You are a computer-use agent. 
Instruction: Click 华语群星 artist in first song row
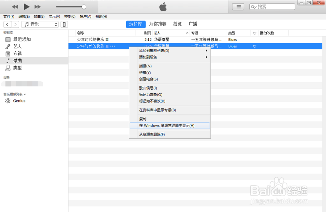pyautogui.click(x=162, y=39)
